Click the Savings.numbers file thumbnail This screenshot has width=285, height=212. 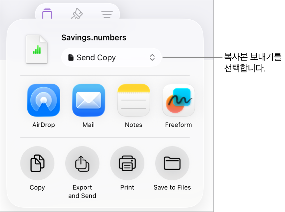click(x=37, y=49)
